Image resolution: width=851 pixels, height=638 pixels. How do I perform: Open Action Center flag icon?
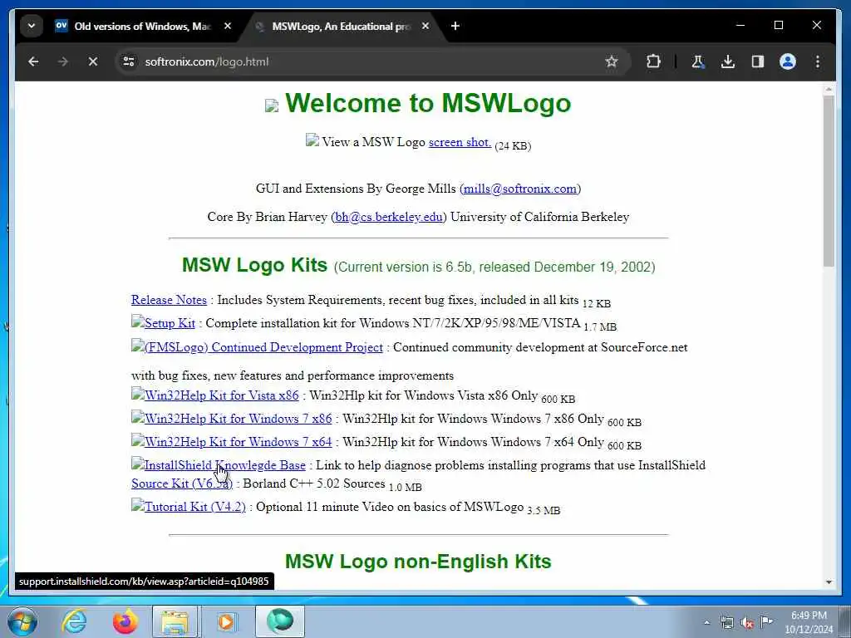click(767, 622)
